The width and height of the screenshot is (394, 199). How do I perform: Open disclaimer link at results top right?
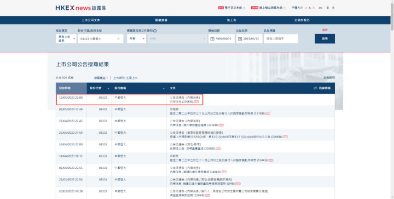[329, 78]
